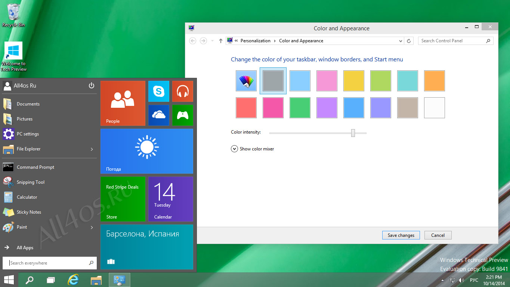
Task: Open the OneDrive cloud tile
Action: pos(159,115)
